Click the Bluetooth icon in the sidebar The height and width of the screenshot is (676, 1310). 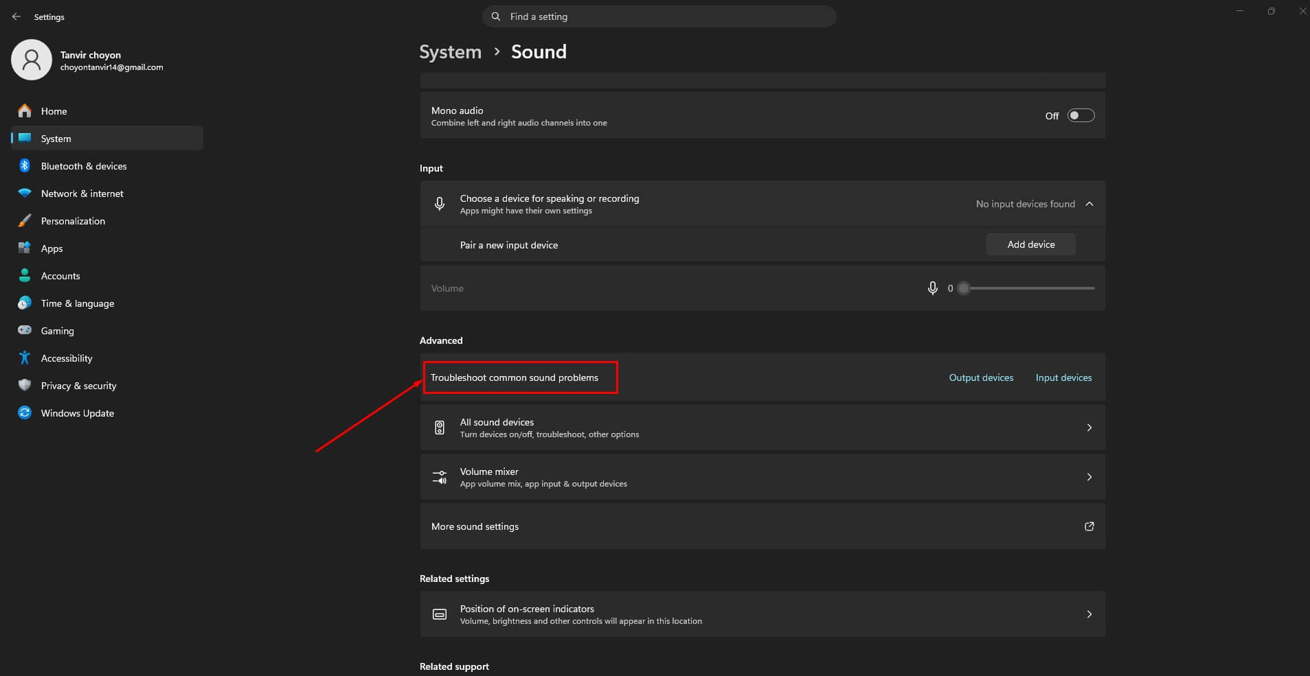click(25, 165)
